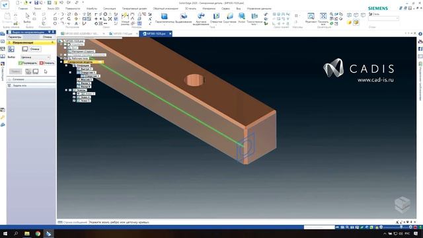Click the red Отменить deselect button

tap(47, 63)
